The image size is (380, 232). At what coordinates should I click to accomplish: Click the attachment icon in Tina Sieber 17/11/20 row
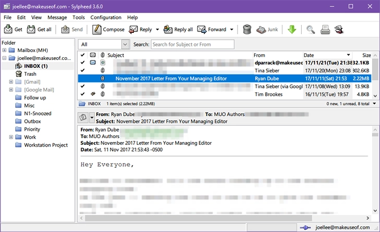click(103, 70)
